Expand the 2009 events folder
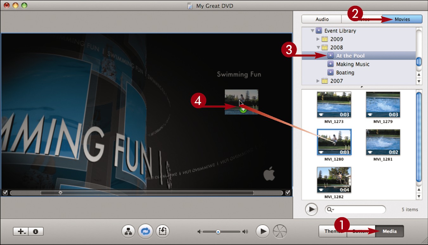 click(x=318, y=39)
